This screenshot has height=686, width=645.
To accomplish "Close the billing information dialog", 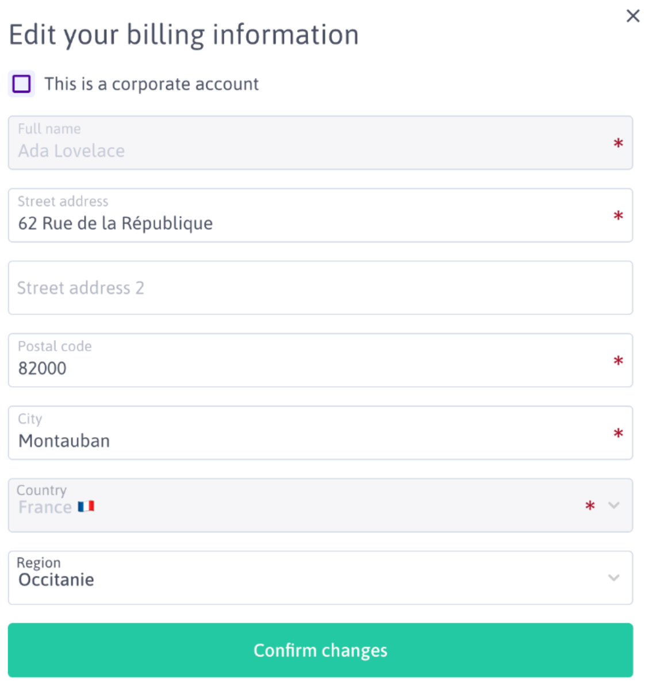I will (633, 16).
